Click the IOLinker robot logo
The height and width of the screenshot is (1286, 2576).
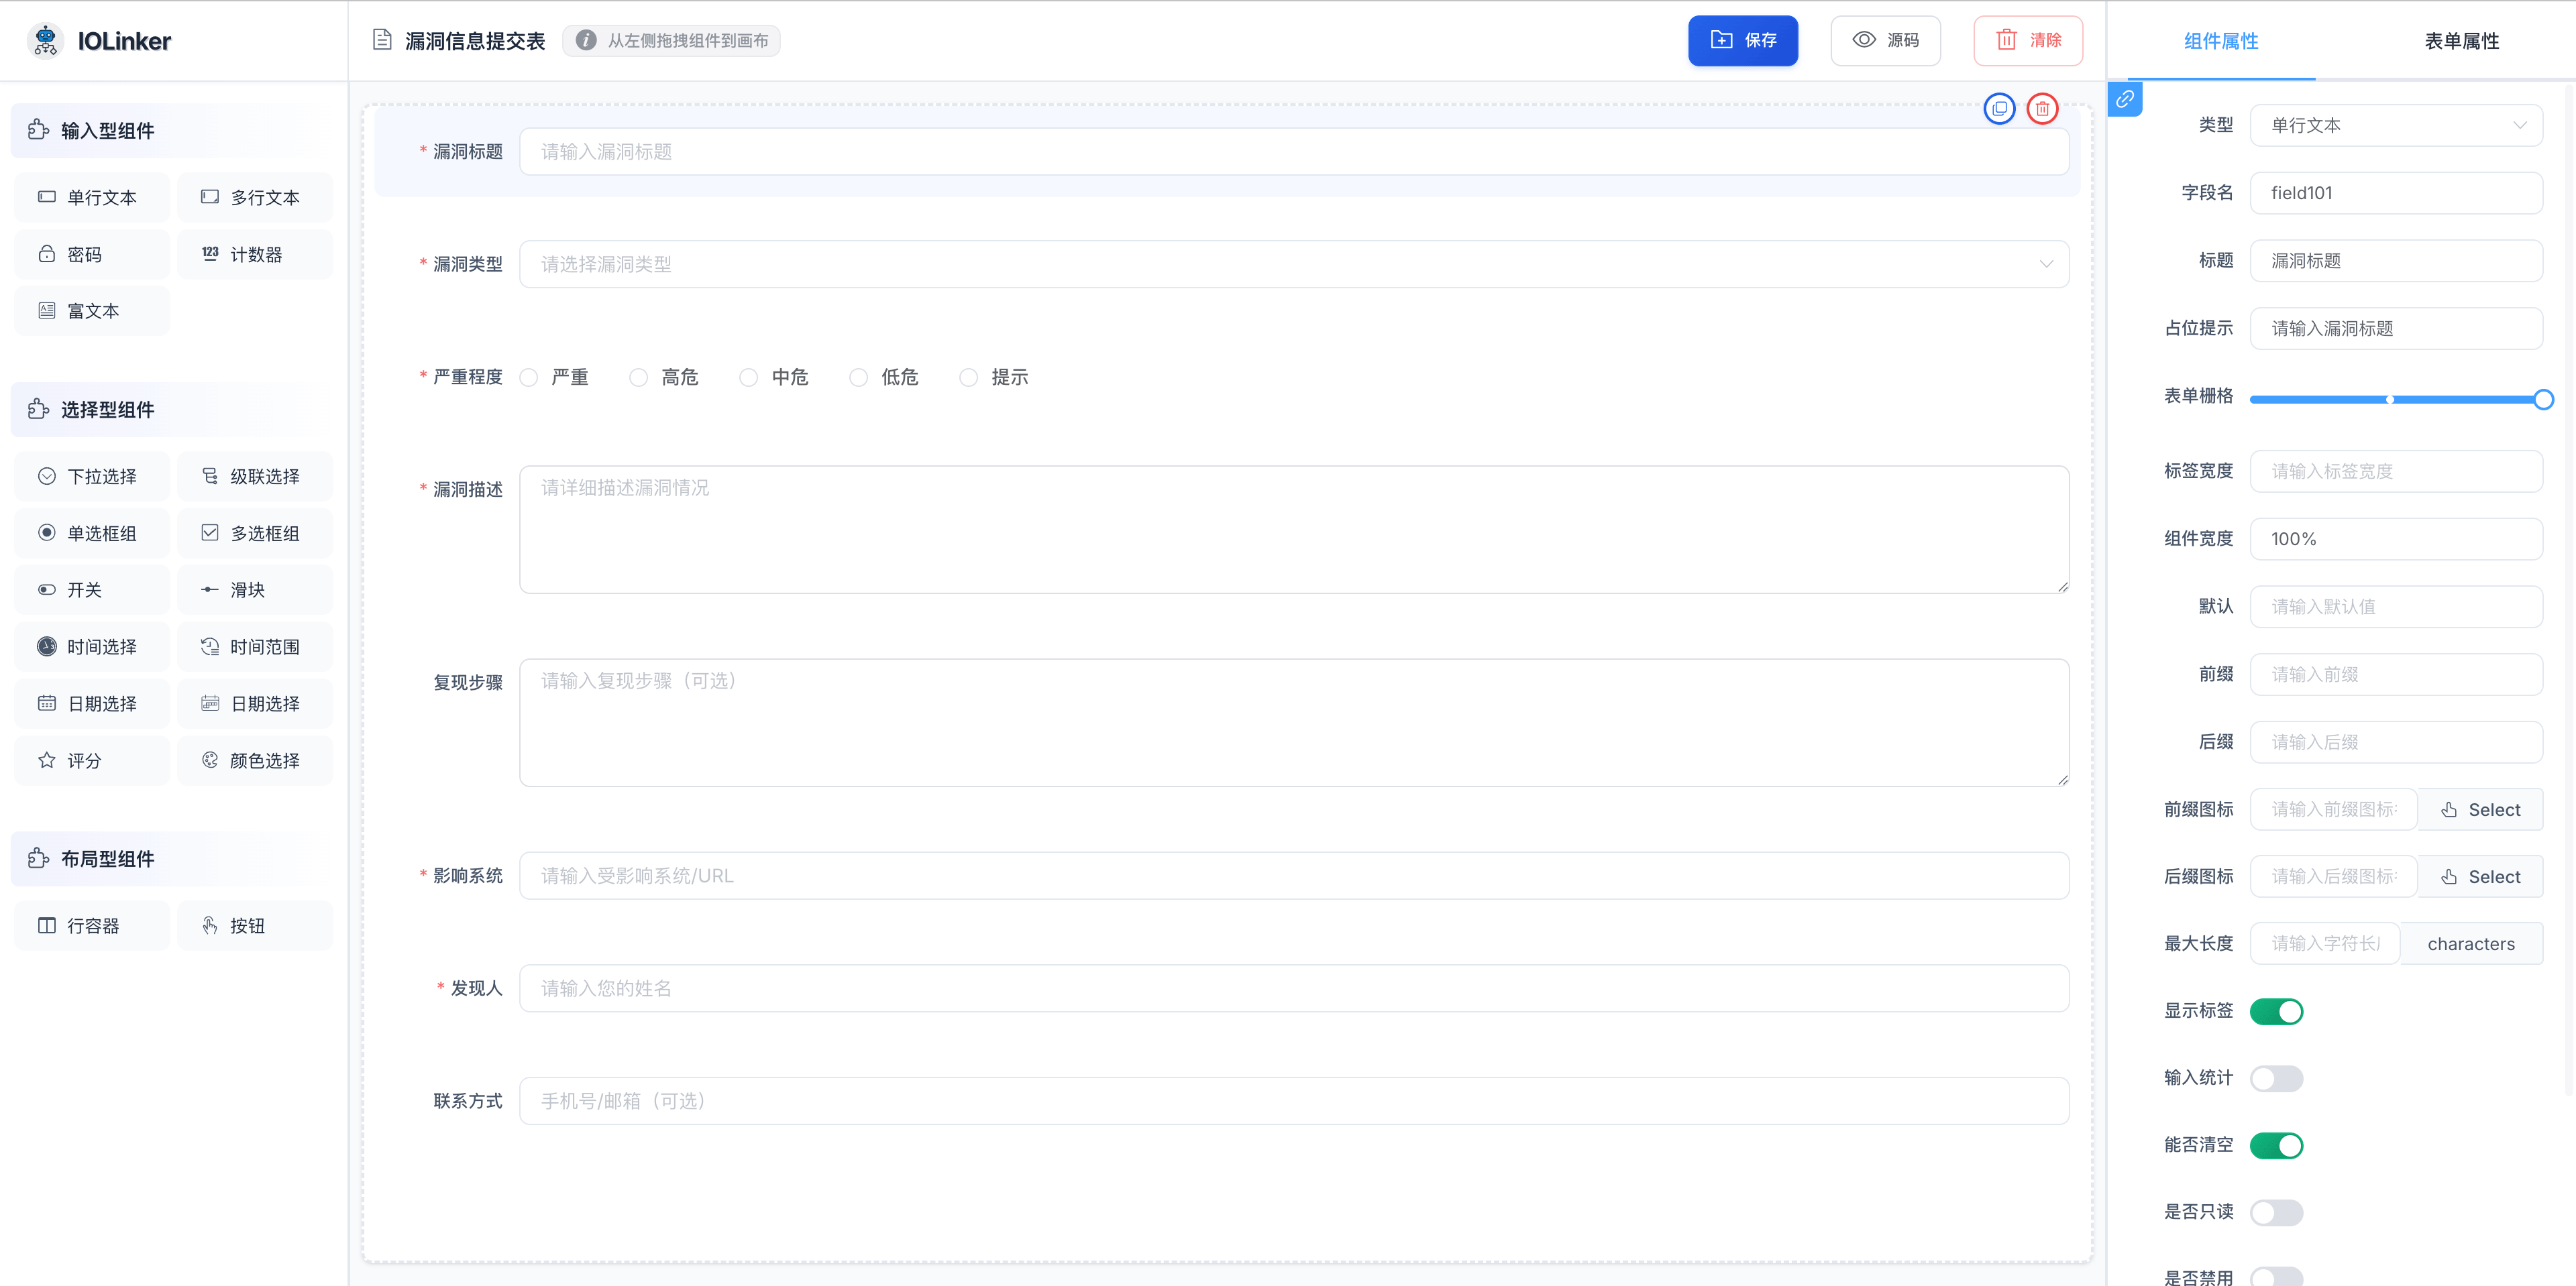[x=45, y=41]
